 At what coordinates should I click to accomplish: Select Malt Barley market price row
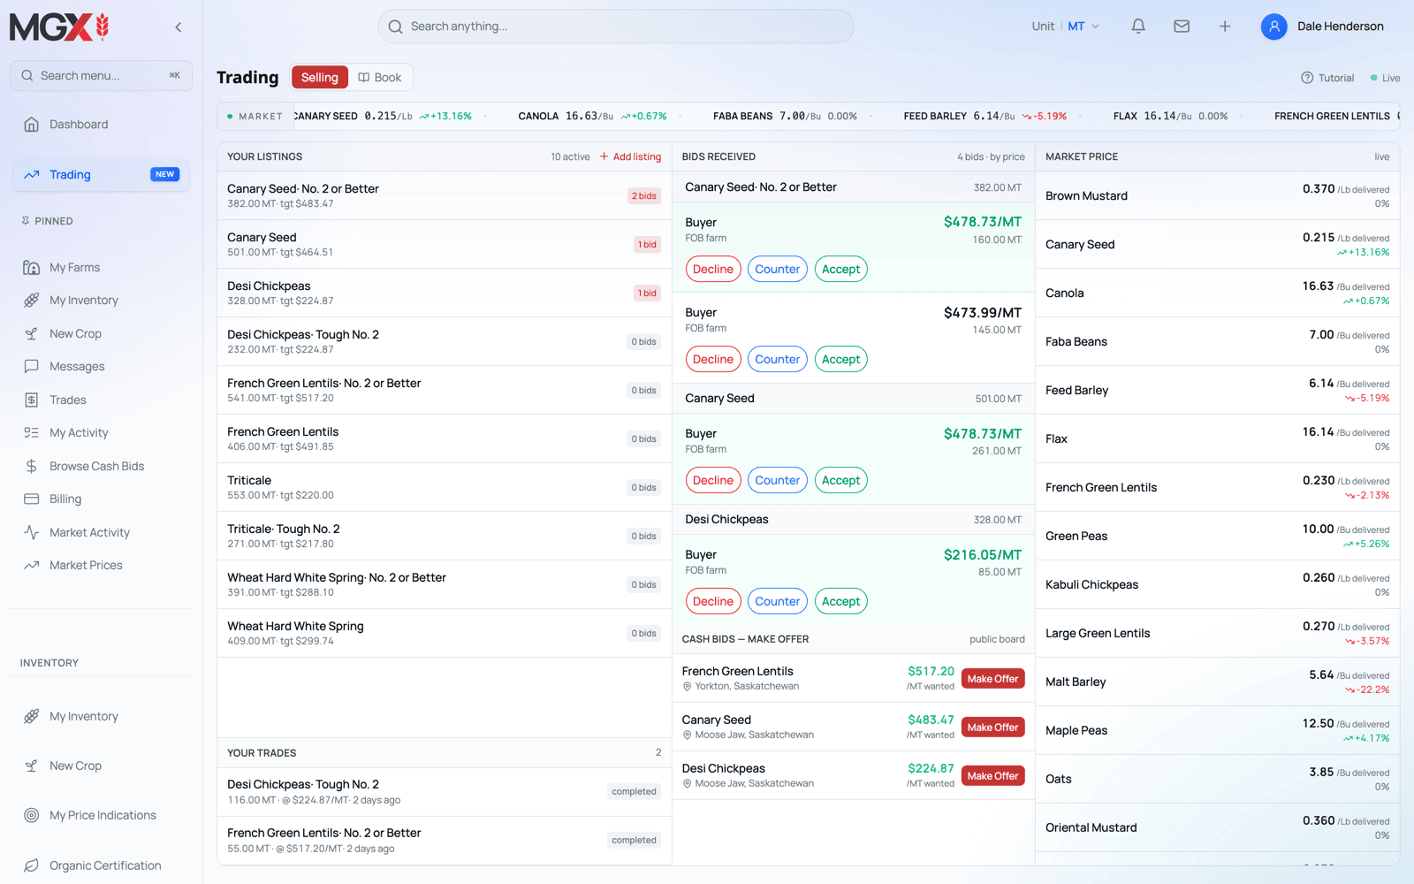pyautogui.click(x=1217, y=682)
